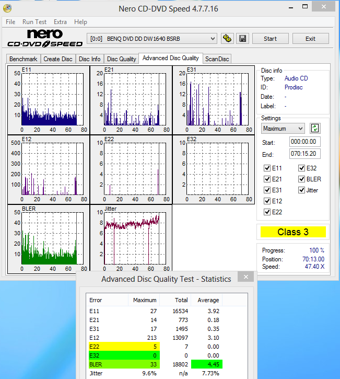Toggle the E11 checkbox
This screenshot has width=340, height=379.
(267, 168)
